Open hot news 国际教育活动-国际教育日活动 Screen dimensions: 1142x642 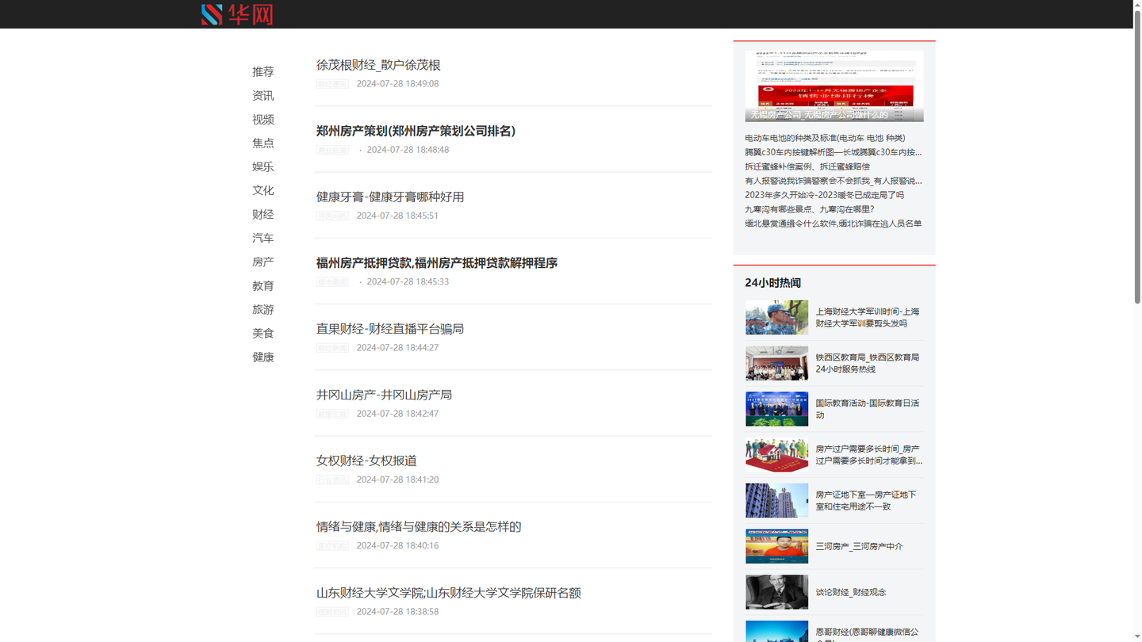[x=868, y=409]
